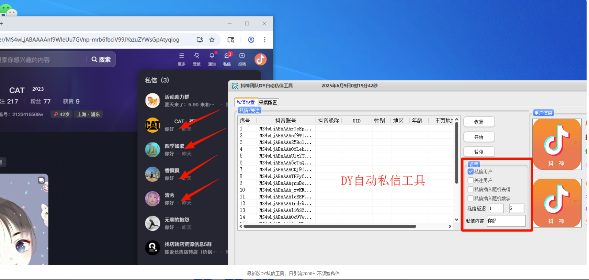Click the multi-image icon on video thumbnail
The width and height of the screenshot is (589, 280).
pos(41,180)
